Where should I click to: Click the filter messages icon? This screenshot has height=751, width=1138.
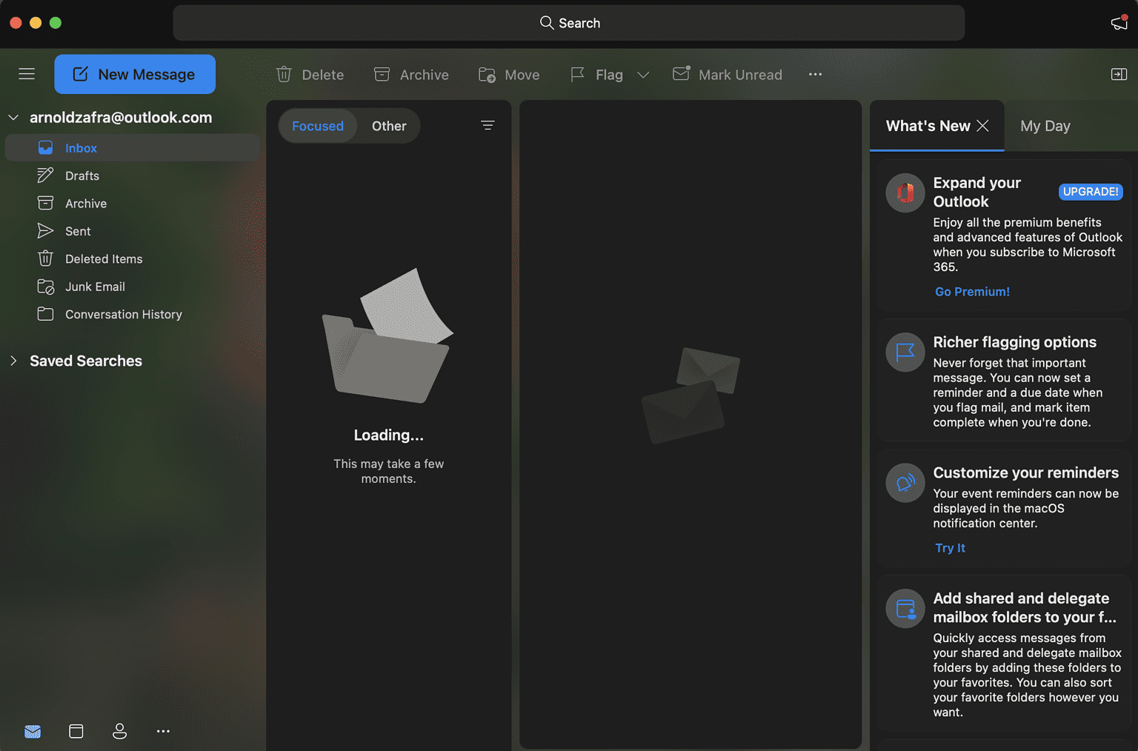pyautogui.click(x=487, y=125)
